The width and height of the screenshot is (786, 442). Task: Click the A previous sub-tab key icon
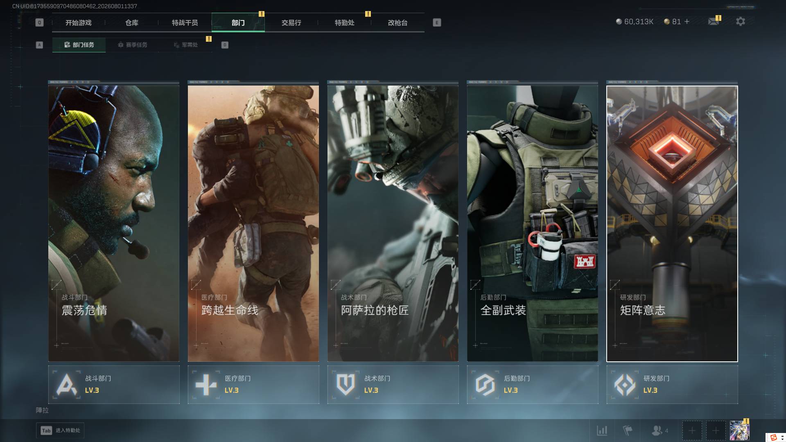[x=39, y=45]
